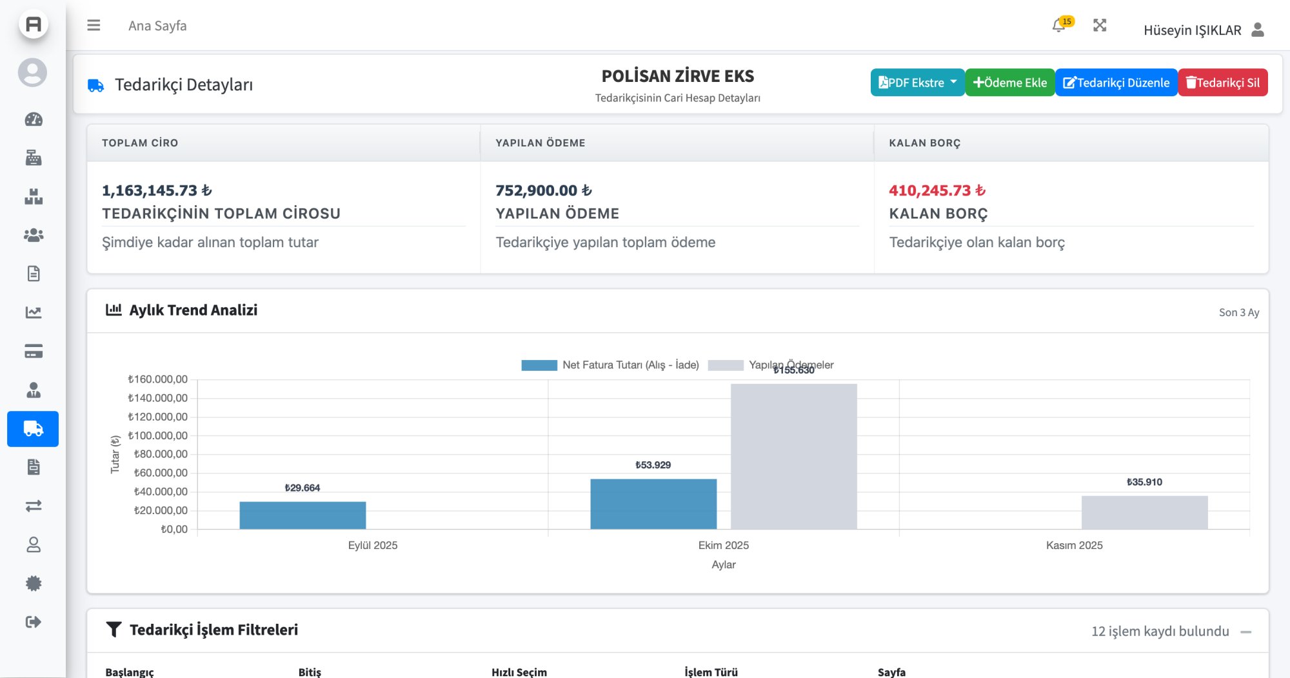This screenshot has height=678, width=1290.
Task: Open the transfer arrows icon in sidebar
Action: pos(34,506)
